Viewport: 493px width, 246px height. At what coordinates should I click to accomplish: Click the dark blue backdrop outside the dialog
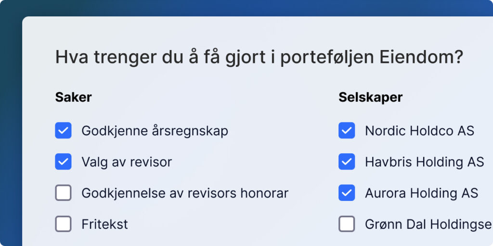(x=11, y=125)
